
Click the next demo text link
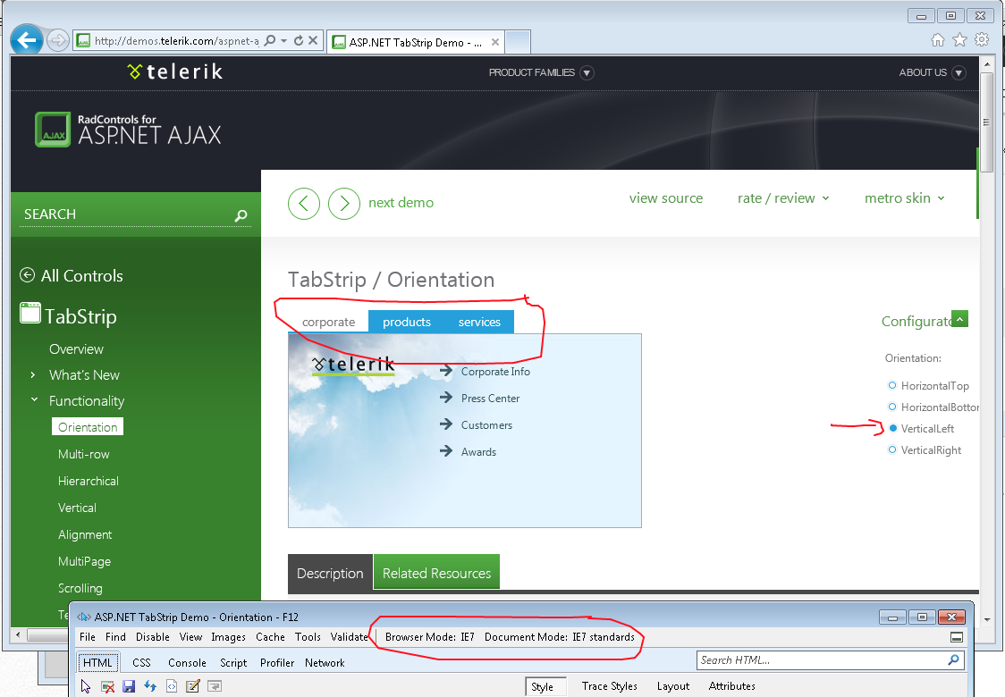click(401, 203)
